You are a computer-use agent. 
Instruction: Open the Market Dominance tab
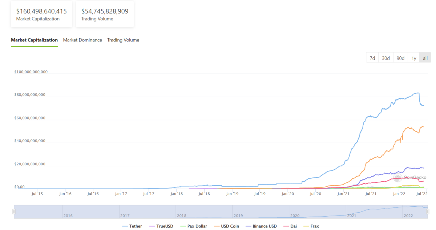pos(82,40)
